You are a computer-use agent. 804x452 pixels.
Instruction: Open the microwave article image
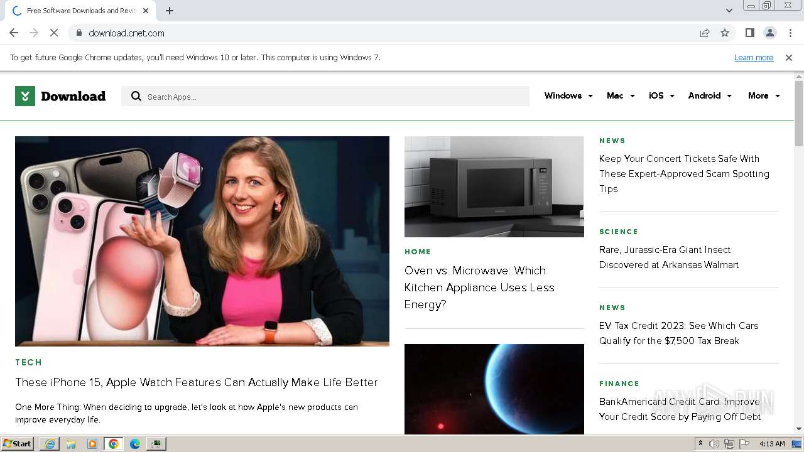(x=494, y=186)
